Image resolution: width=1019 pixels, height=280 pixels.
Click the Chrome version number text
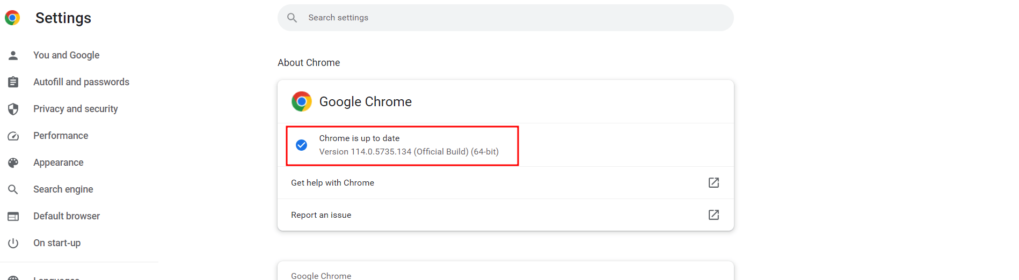pos(409,152)
